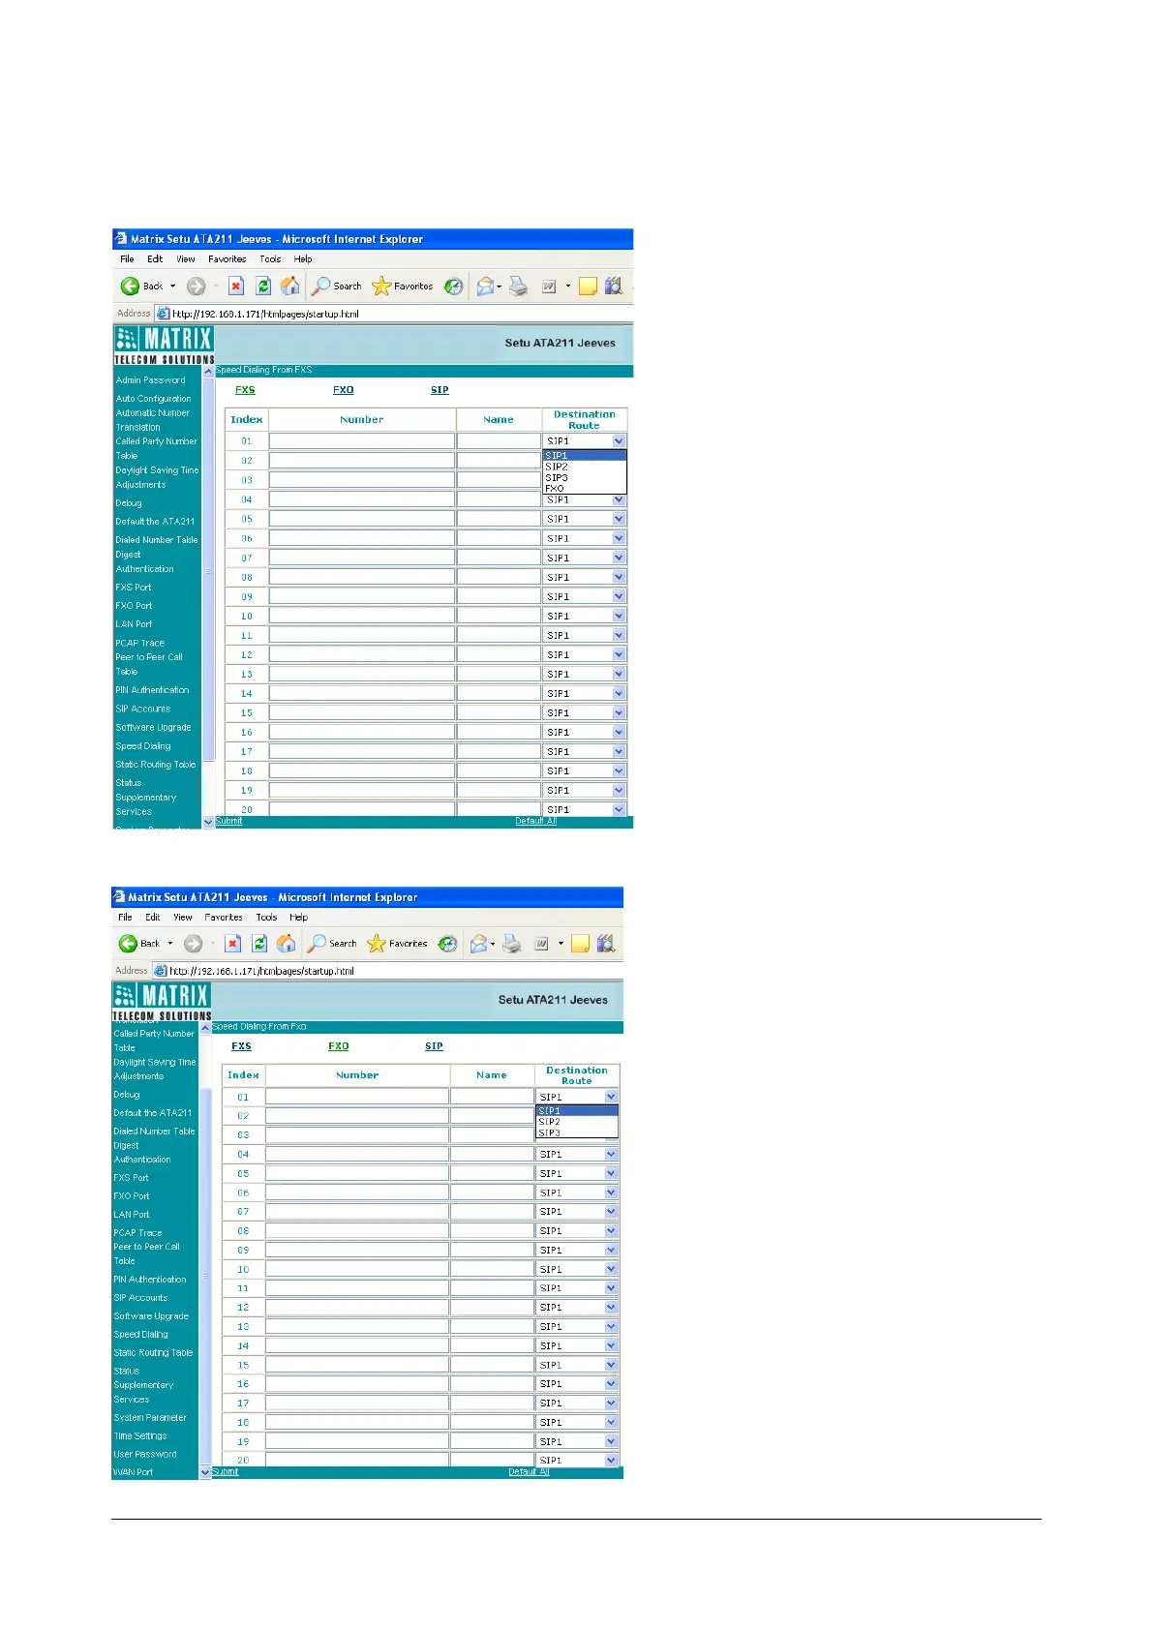Image resolution: width=1152 pixels, height=1630 pixels.
Task: Click address bar in lower window
Action: pos(386,971)
